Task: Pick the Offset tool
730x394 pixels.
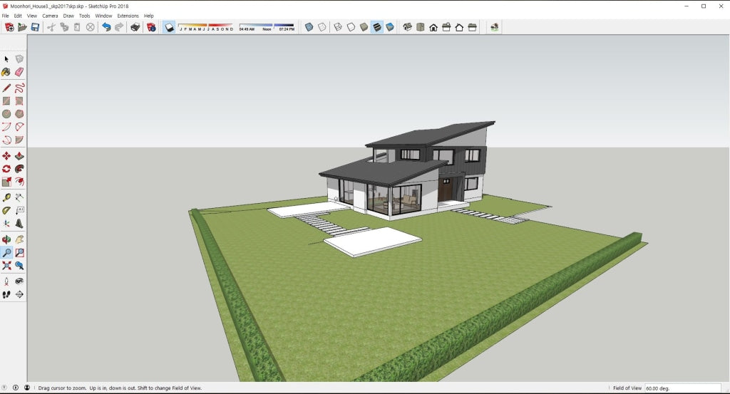Action: (x=19, y=182)
